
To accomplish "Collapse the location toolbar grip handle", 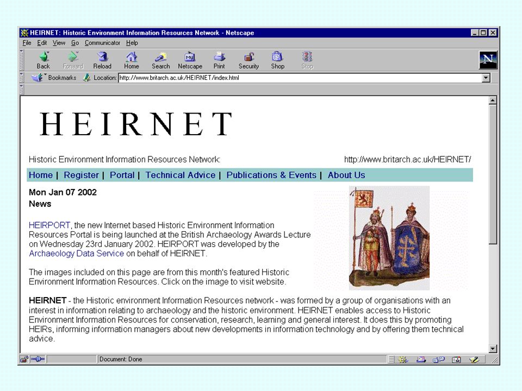I will click(22, 78).
